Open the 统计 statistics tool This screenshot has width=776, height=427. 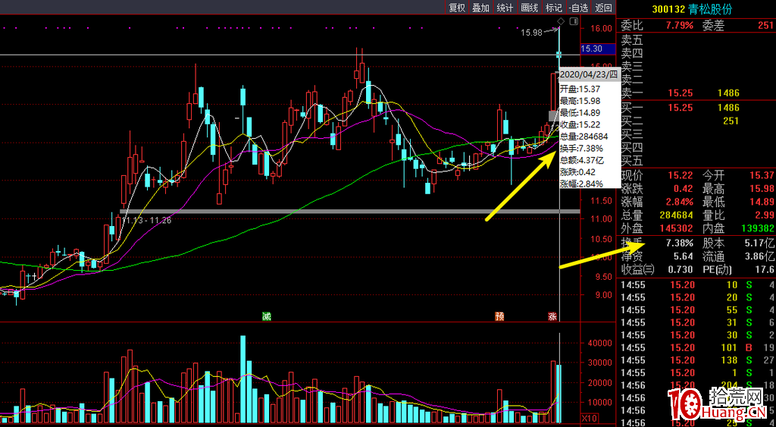(x=505, y=8)
